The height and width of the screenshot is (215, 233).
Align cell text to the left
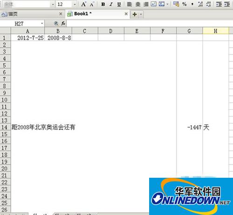click(x=130, y=4)
